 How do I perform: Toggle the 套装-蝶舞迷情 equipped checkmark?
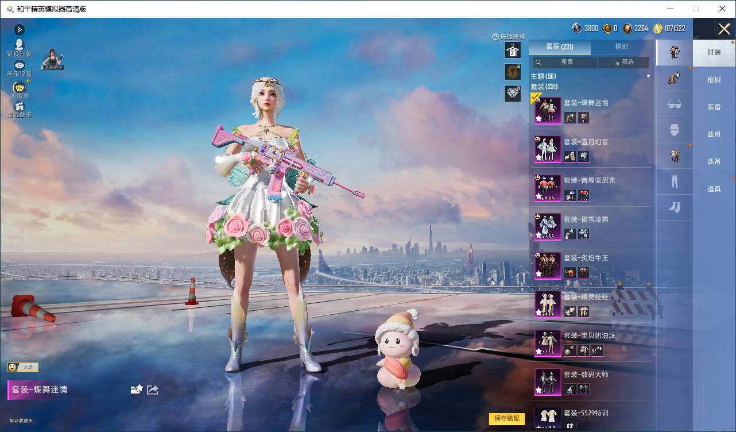(x=536, y=97)
